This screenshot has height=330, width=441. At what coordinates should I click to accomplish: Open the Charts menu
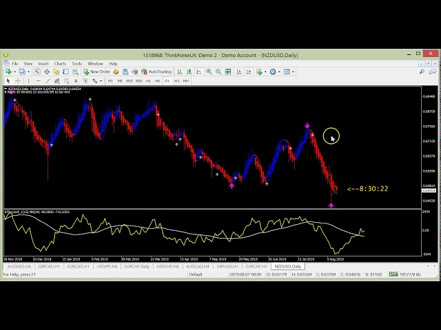click(60, 63)
